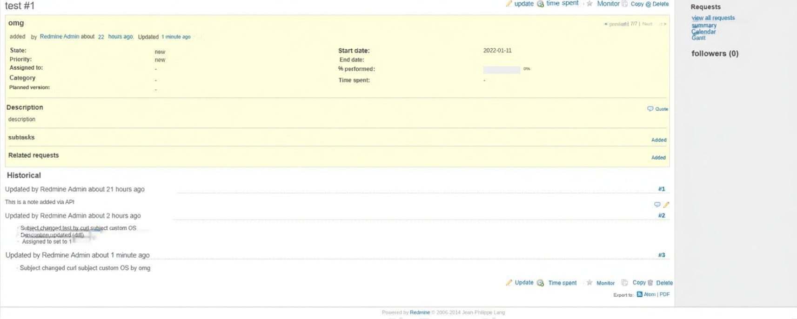This screenshot has width=797, height=319.
Task: Open the Redmine Admin author link
Action: [x=60, y=37]
